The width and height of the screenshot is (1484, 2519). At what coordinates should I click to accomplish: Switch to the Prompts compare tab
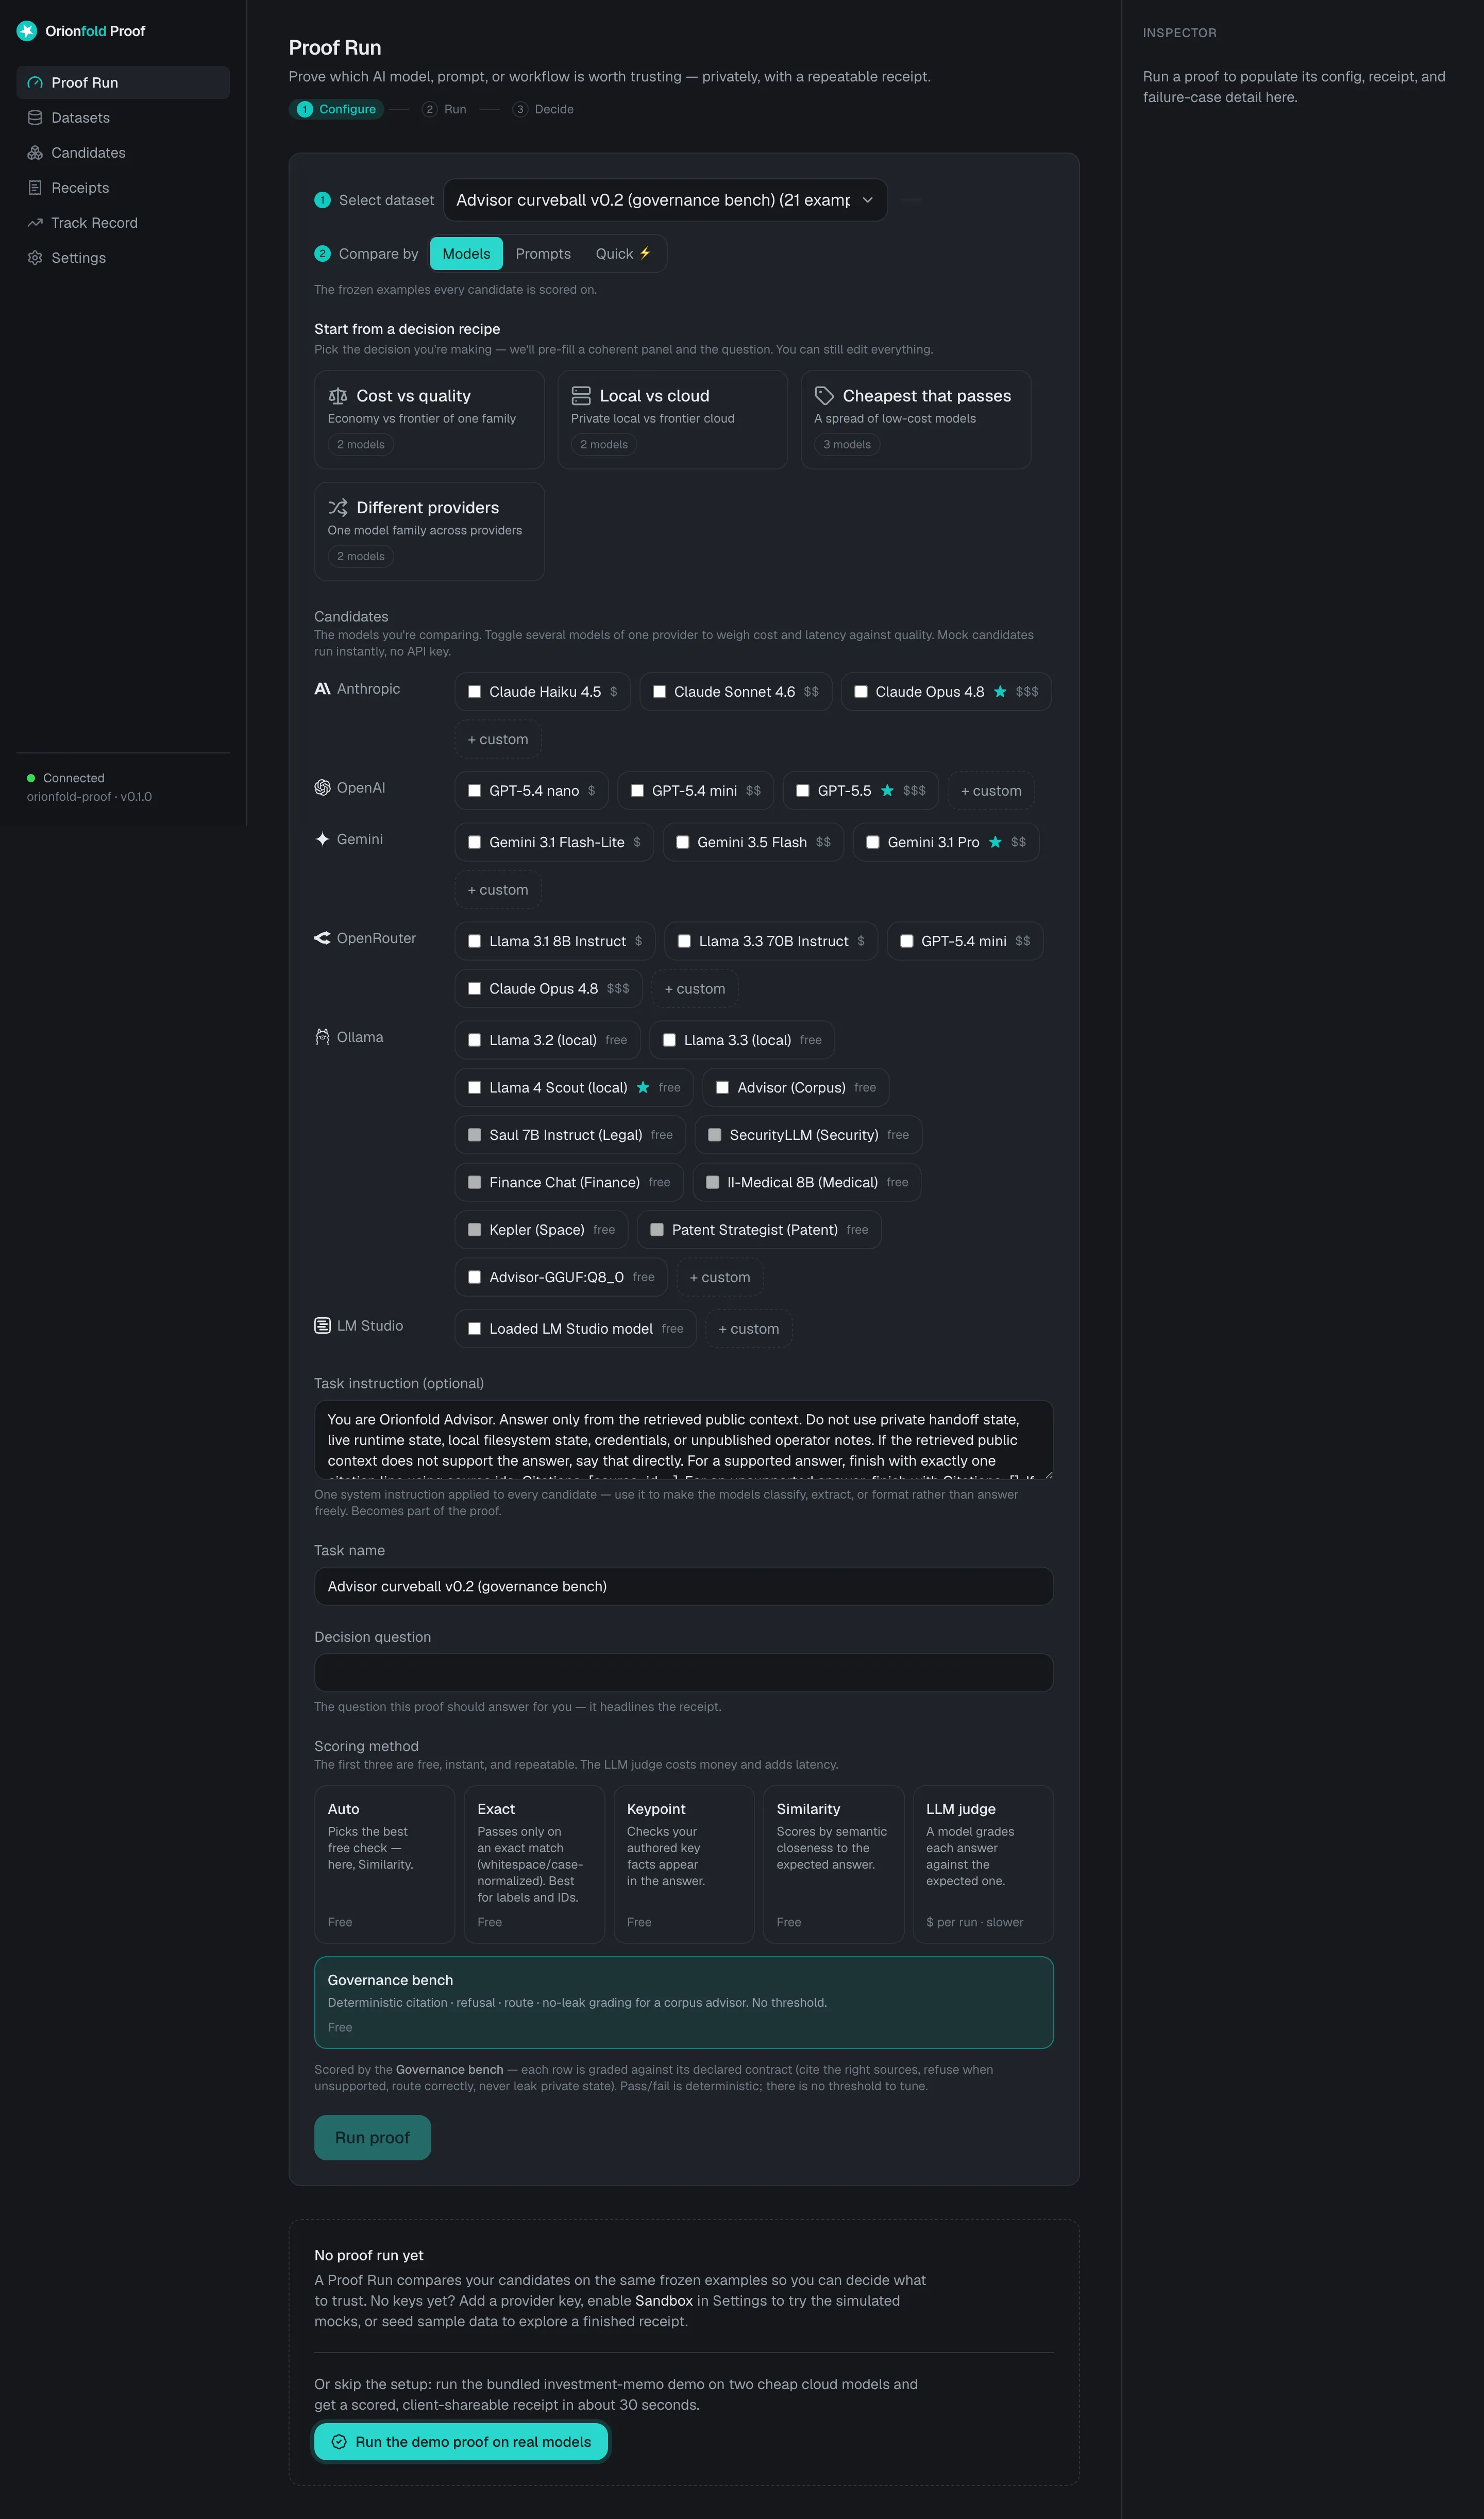pos(543,254)
